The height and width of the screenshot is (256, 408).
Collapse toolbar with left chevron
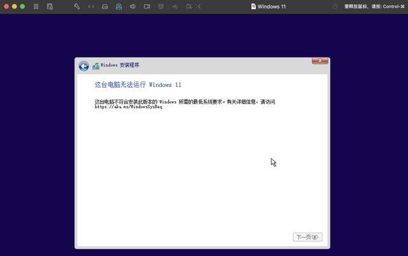tap(200, 6)
